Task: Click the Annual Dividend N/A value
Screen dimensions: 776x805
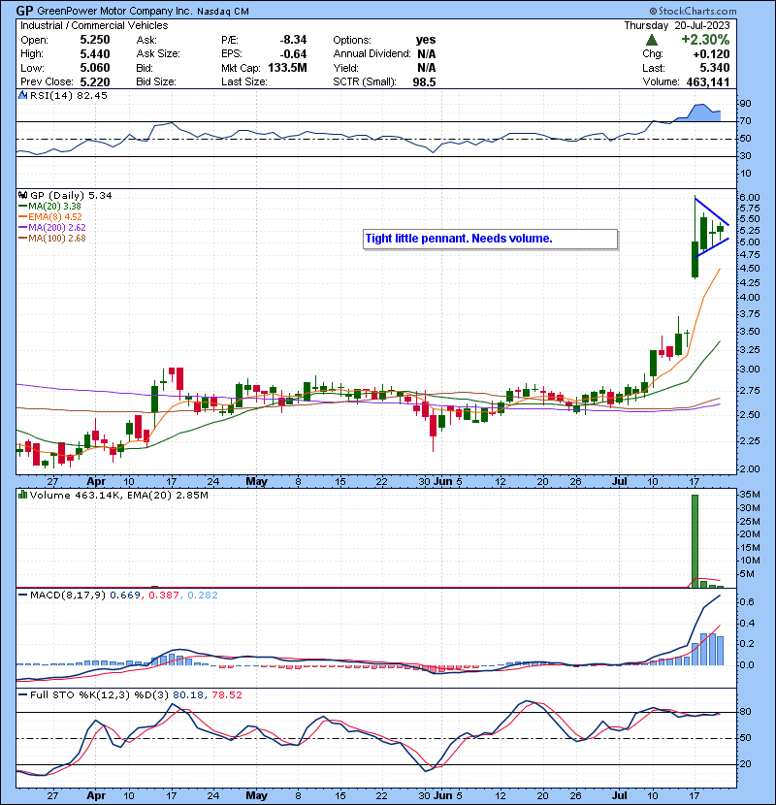Action: (426, 54)
